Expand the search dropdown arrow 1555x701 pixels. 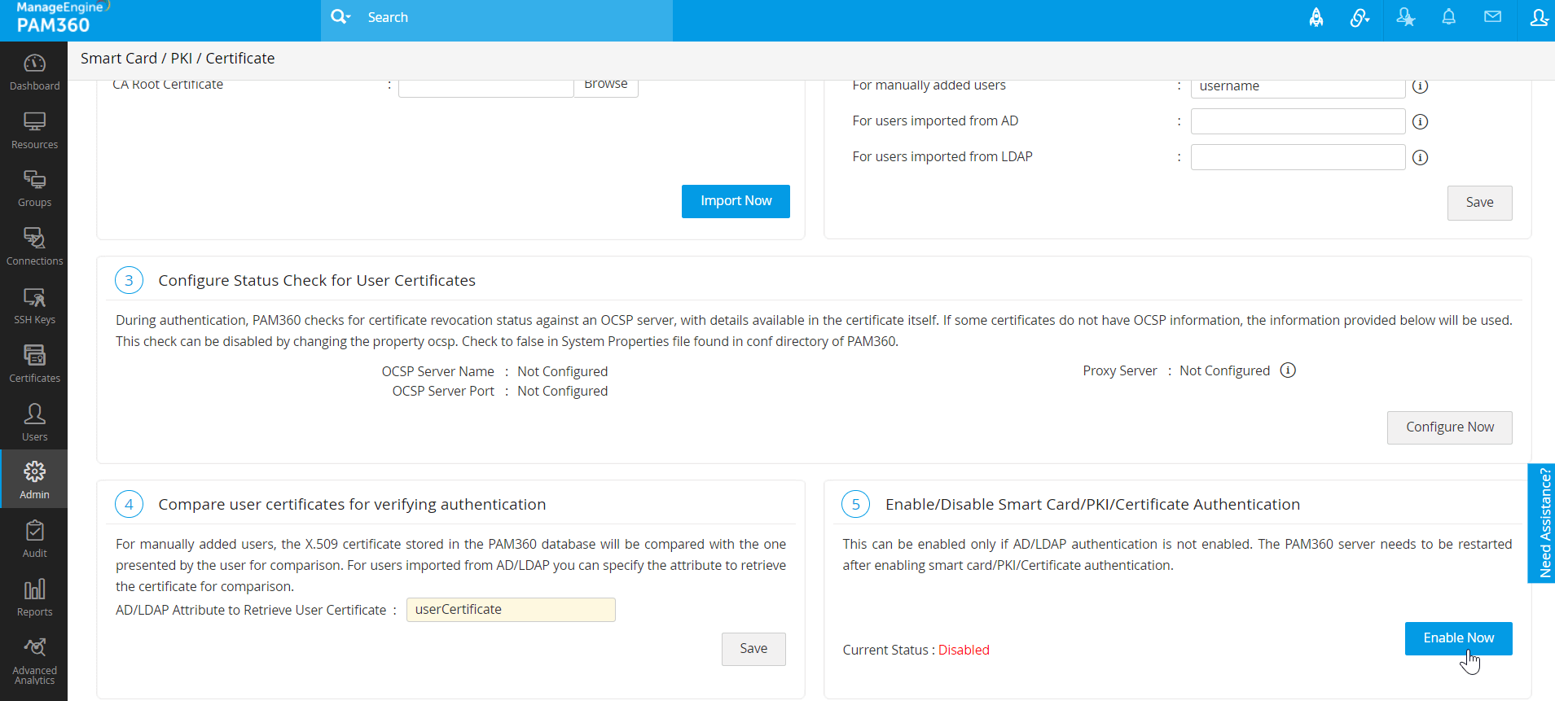point(349,17)
